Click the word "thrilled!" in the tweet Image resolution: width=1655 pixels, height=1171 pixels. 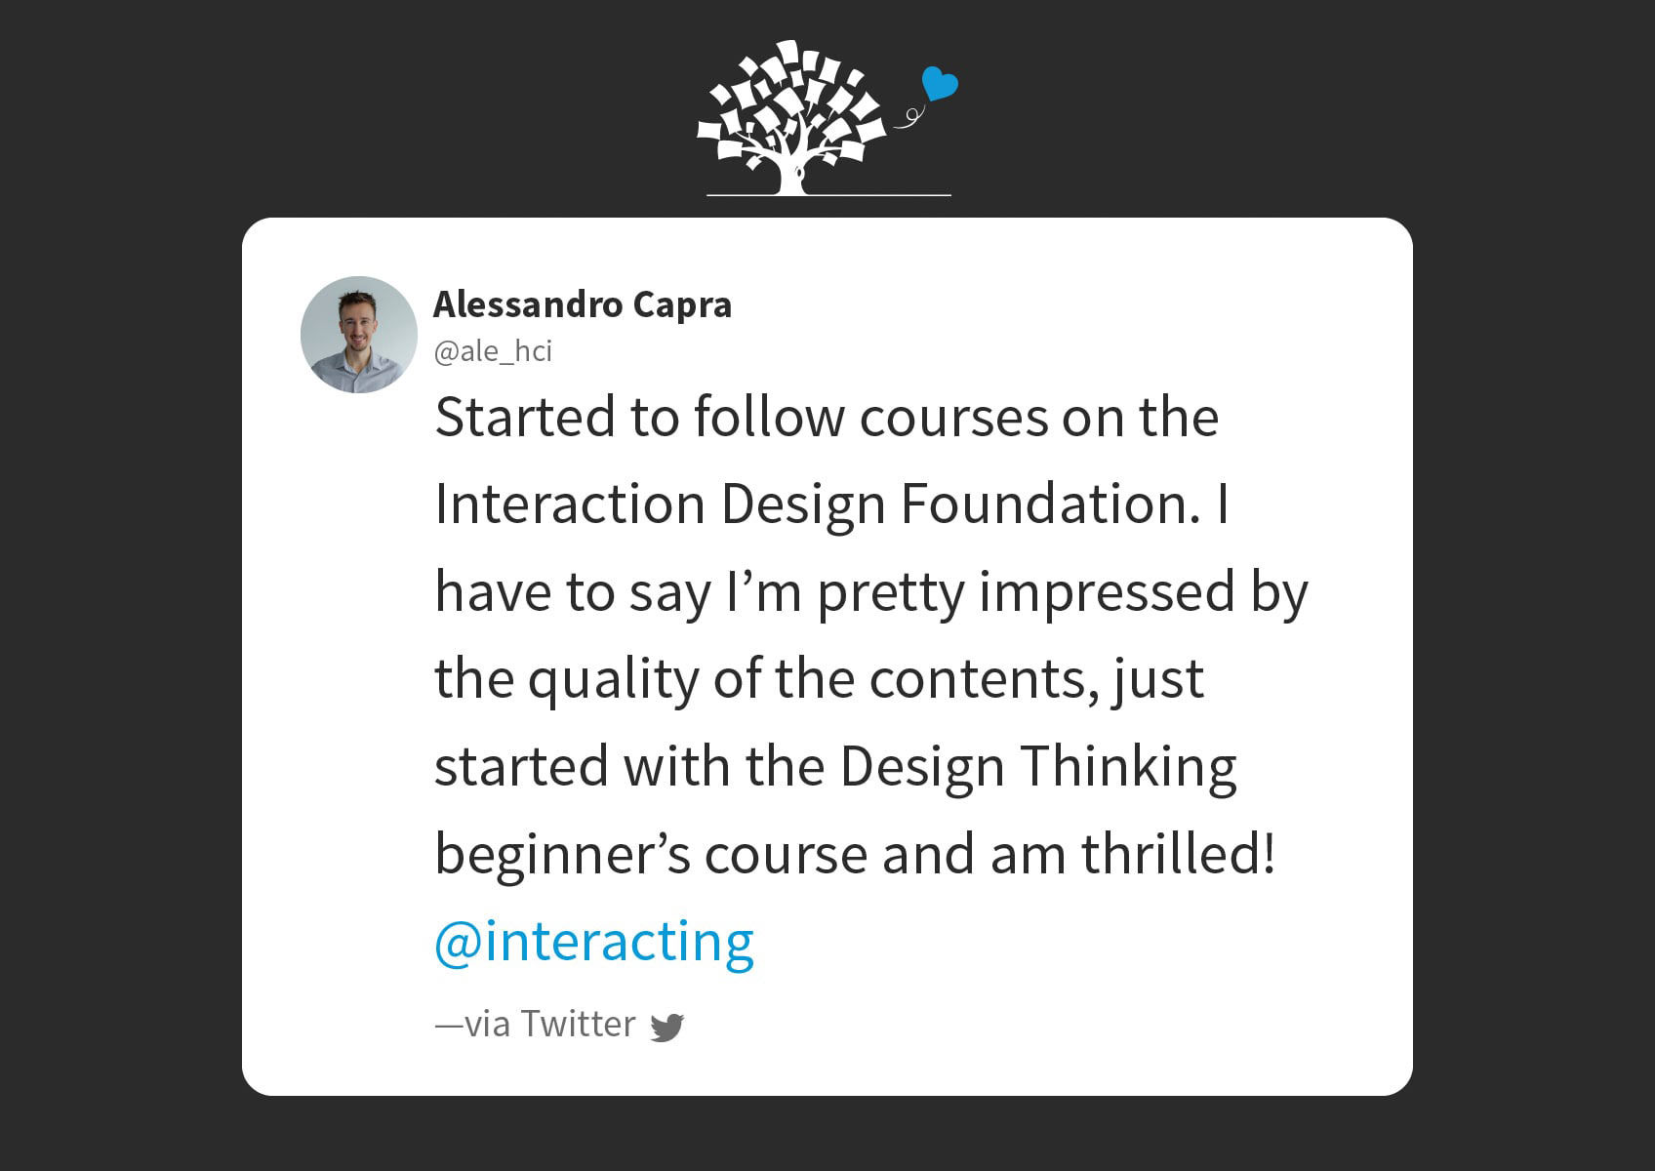tap(1178, 854)
